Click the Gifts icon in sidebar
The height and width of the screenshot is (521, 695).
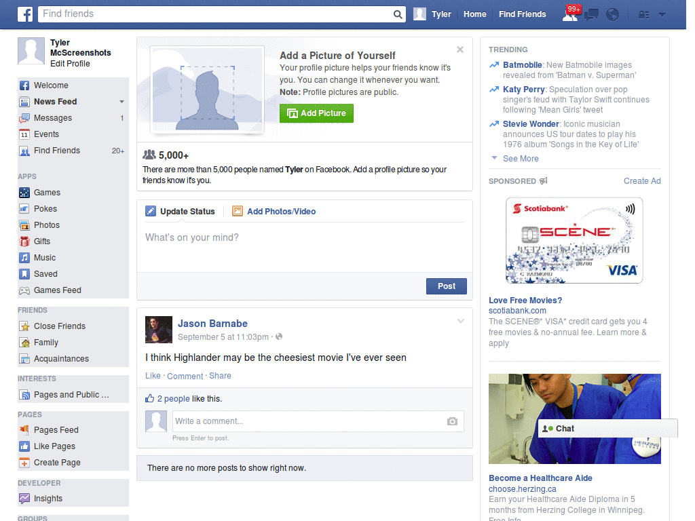tap(24, 242)
